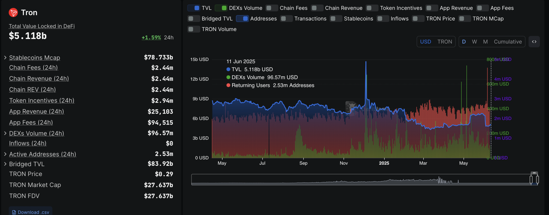The width and height of the screenshot is (549, 215).
Task: Toggle the TVL chart series off
Action: [x=194, y=8]
